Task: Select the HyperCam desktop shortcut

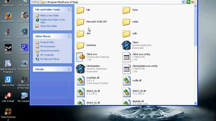Action: tap(24, 17)
